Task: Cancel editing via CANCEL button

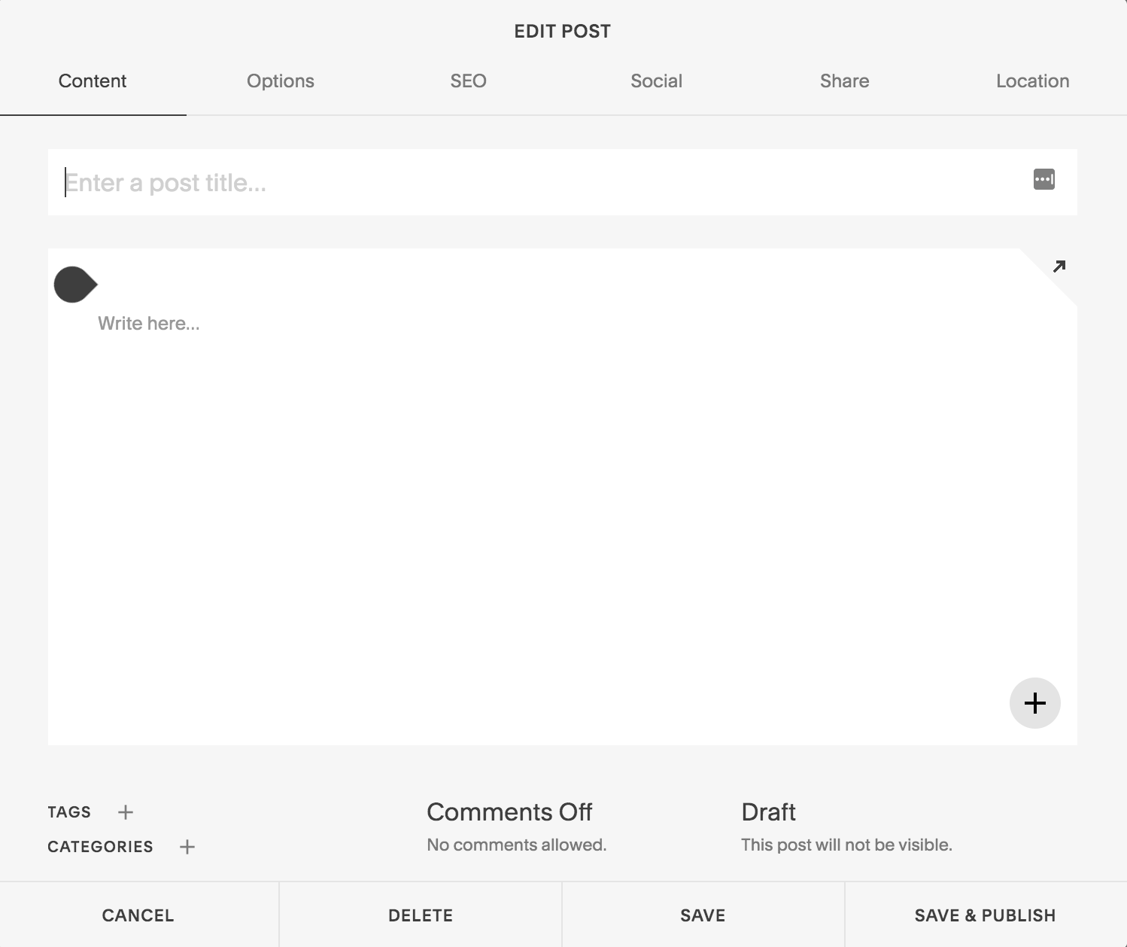Action: click(138, 915)
